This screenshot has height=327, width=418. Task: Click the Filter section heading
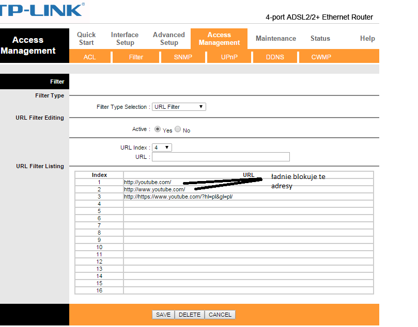click(x=57, y=81)
